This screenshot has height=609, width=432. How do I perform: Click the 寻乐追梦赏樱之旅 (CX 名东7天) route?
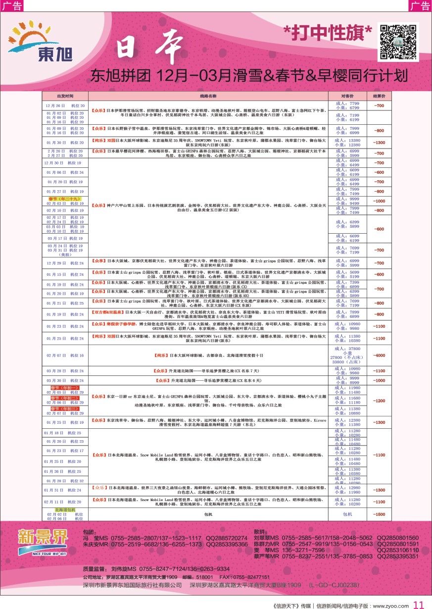tap(208, 370)
